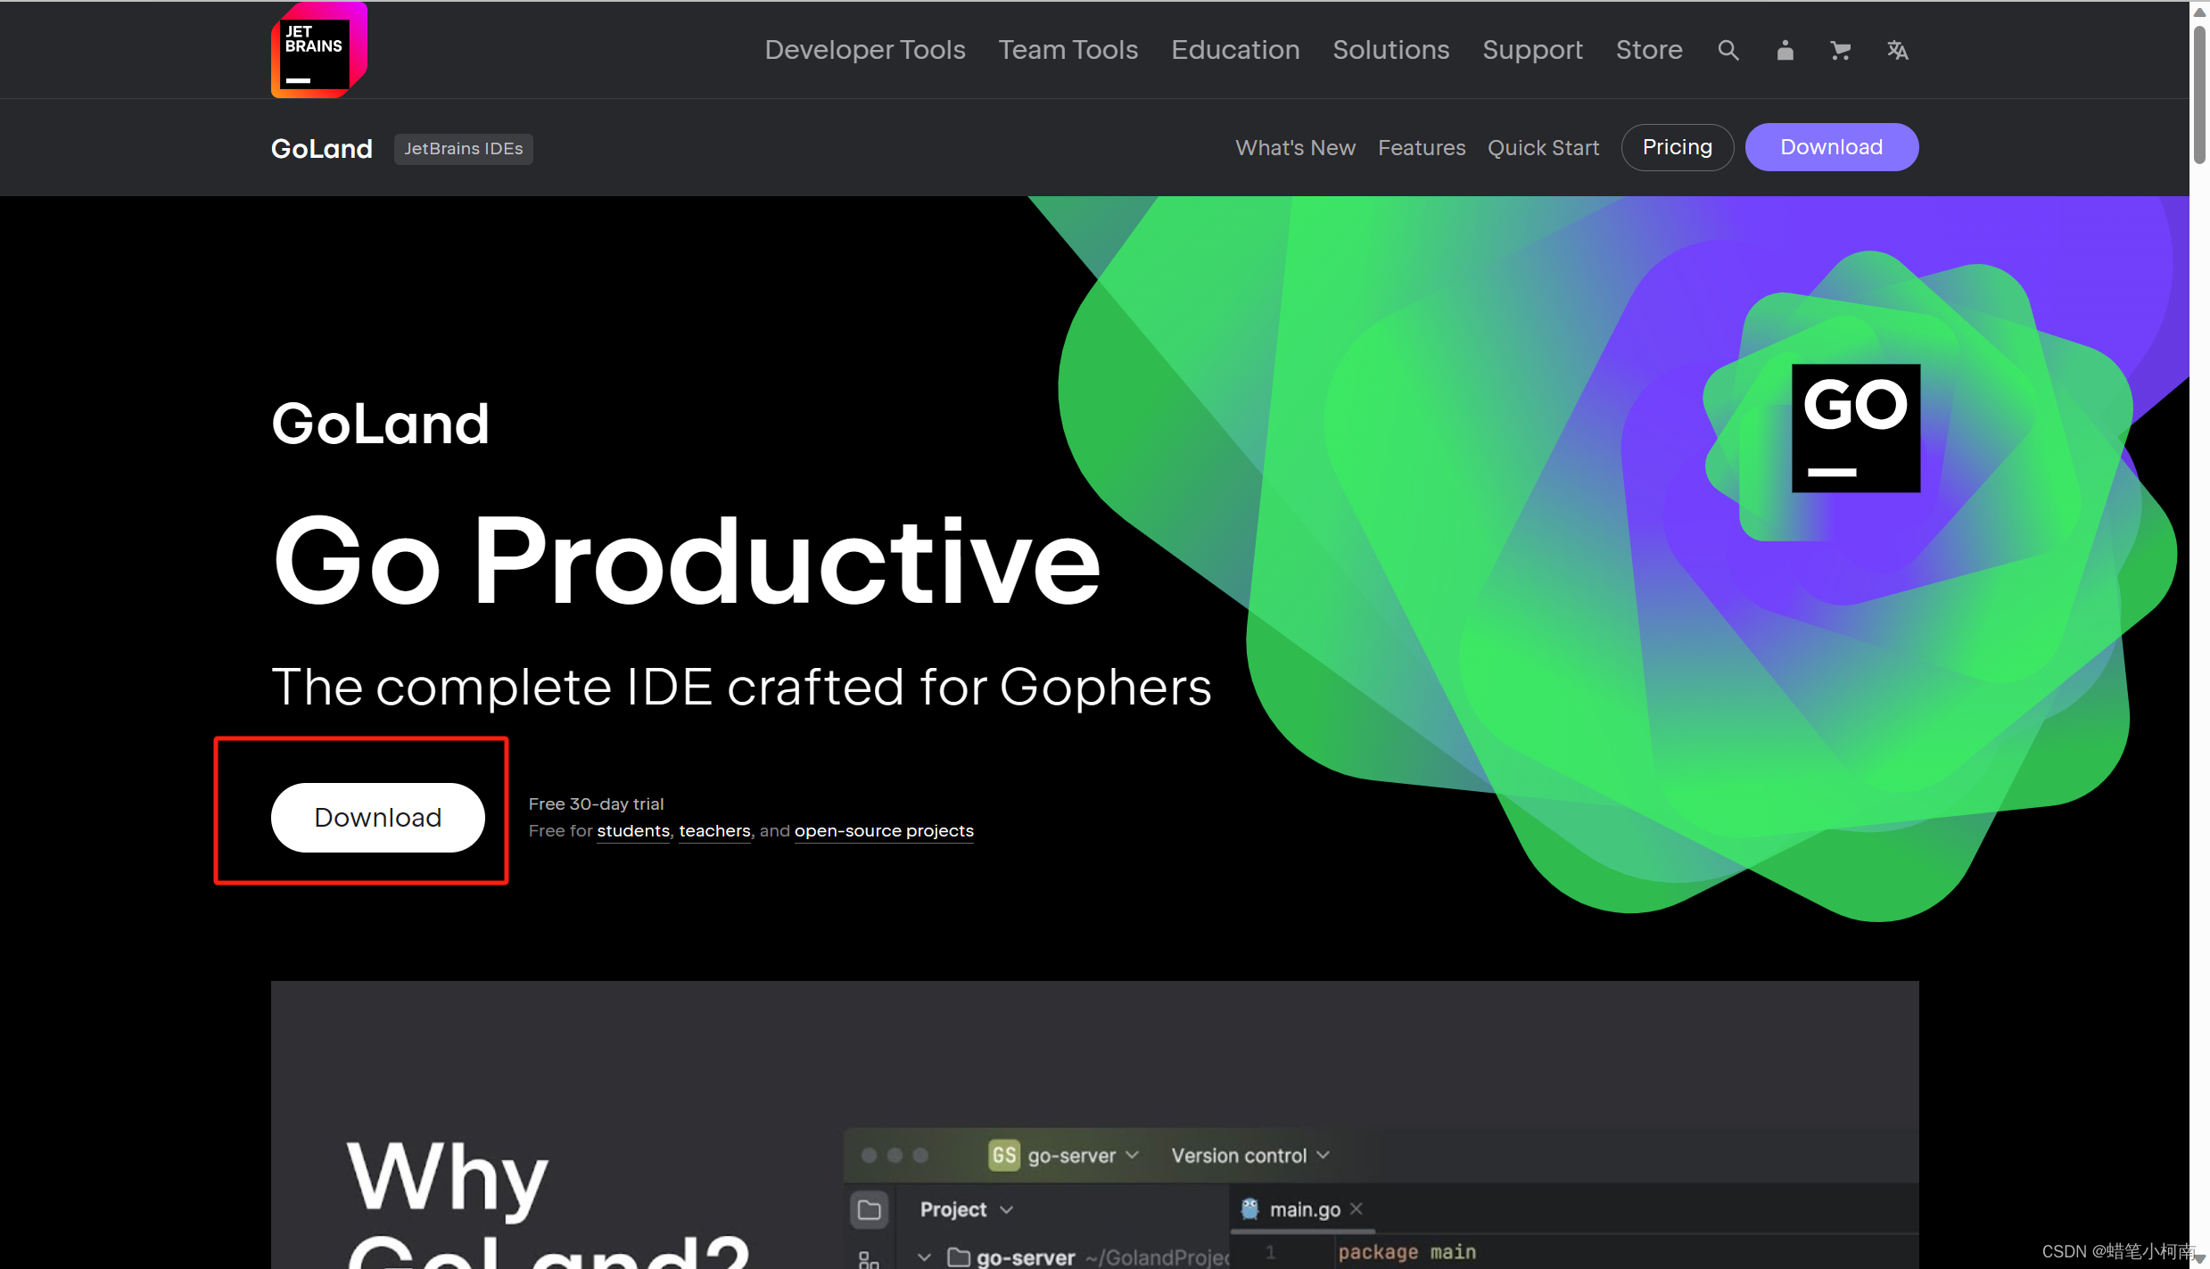
Task: Open the account profile icon
Action: pyautogui.click(x=1785, y=50)
